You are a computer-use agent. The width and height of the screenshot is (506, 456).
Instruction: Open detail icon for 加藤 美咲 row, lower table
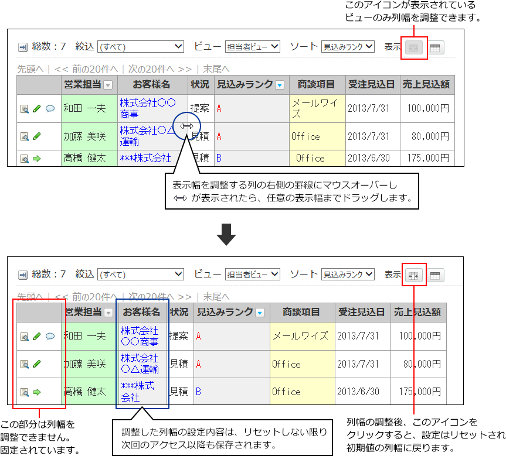pyautogui.click(x=25, y=365)
